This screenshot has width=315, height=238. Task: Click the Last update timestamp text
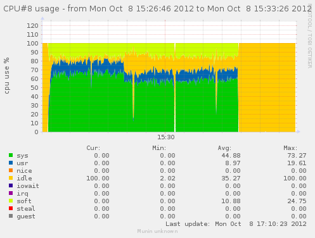[236, 224]
